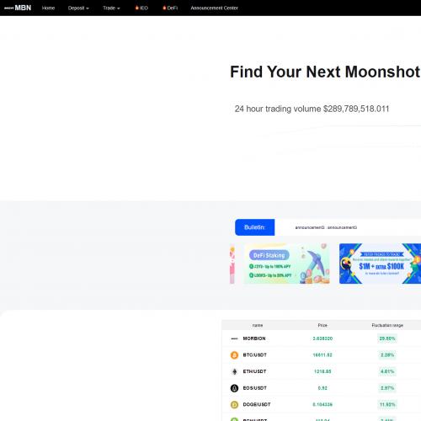
Task: Click the Dogecoin icon
Action: pyautogui.click(x=234, y=405)
